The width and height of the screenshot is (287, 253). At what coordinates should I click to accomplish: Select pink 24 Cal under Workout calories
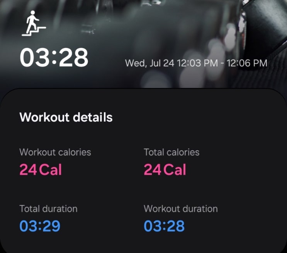tap(41, 170)
